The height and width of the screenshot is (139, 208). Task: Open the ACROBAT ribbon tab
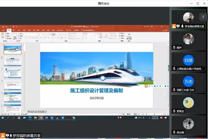[x=60, y=30]
